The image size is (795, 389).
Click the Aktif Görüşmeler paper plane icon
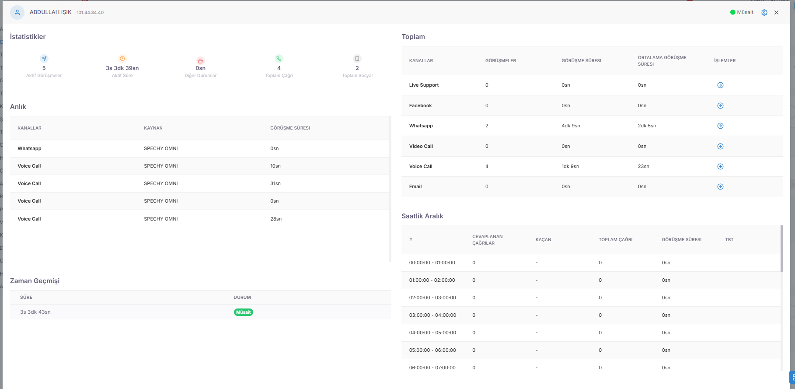tap(44, 58)
